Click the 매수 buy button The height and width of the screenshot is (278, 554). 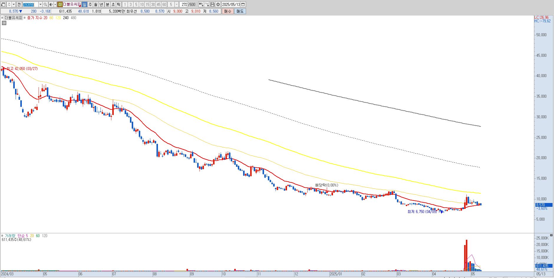click(228, 11)
